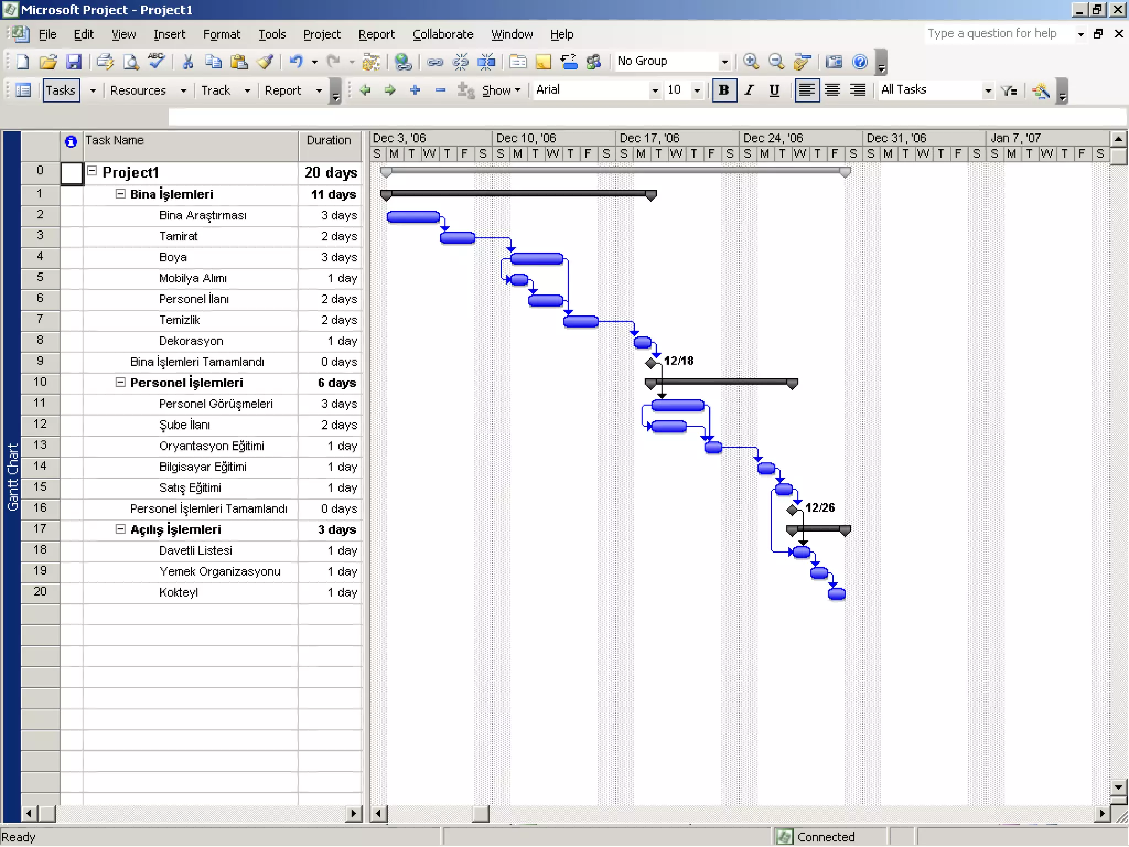Toggle Underline formatting button

pos(774,90)
